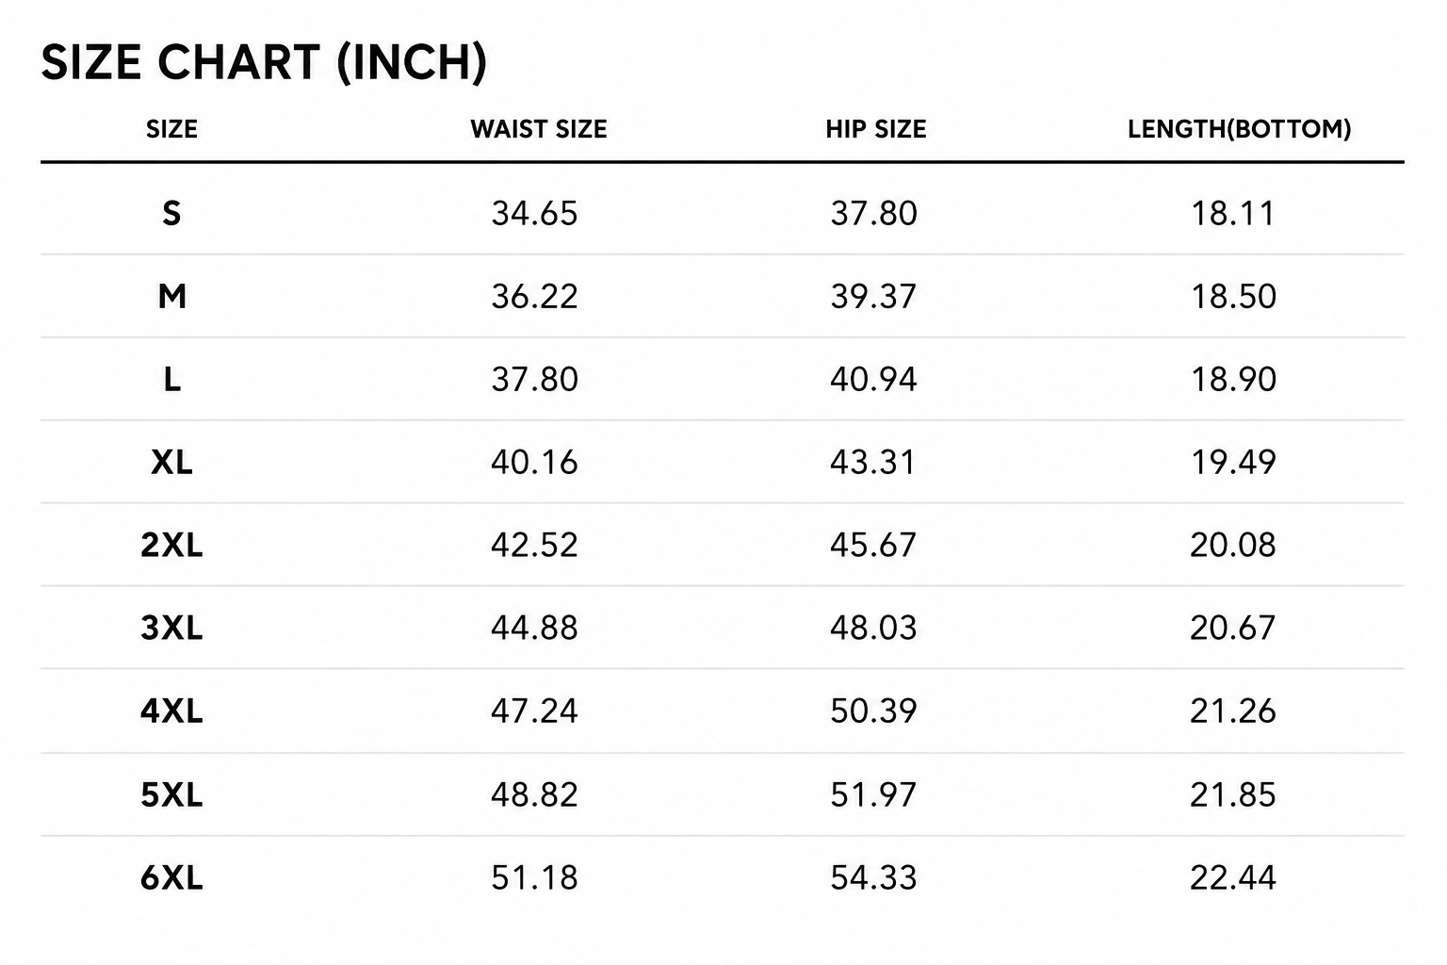Select hip value 39.37
The image size is (1447, 965).
click(873, 296)
